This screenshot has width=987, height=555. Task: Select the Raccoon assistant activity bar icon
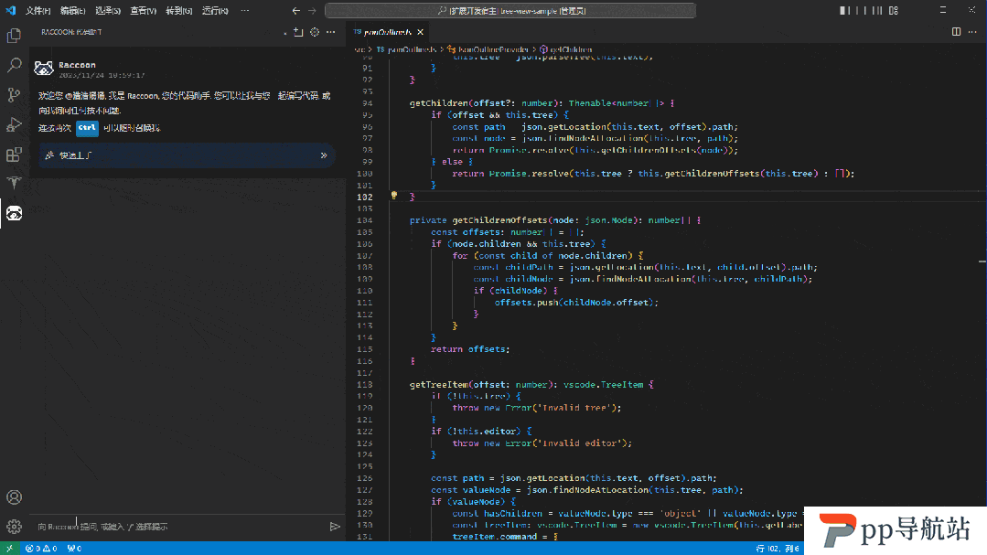coord(14,213)
